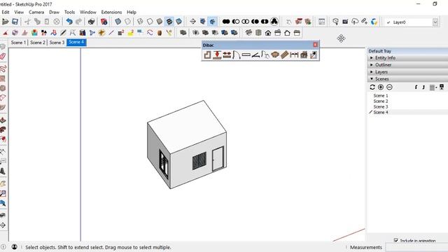Screen dimensions: 448x252
Task: Switch to Back view house icon
Action: pyautogui.click(x=287, y=33)
